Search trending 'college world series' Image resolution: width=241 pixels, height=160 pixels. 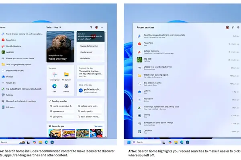click(90, 106)
